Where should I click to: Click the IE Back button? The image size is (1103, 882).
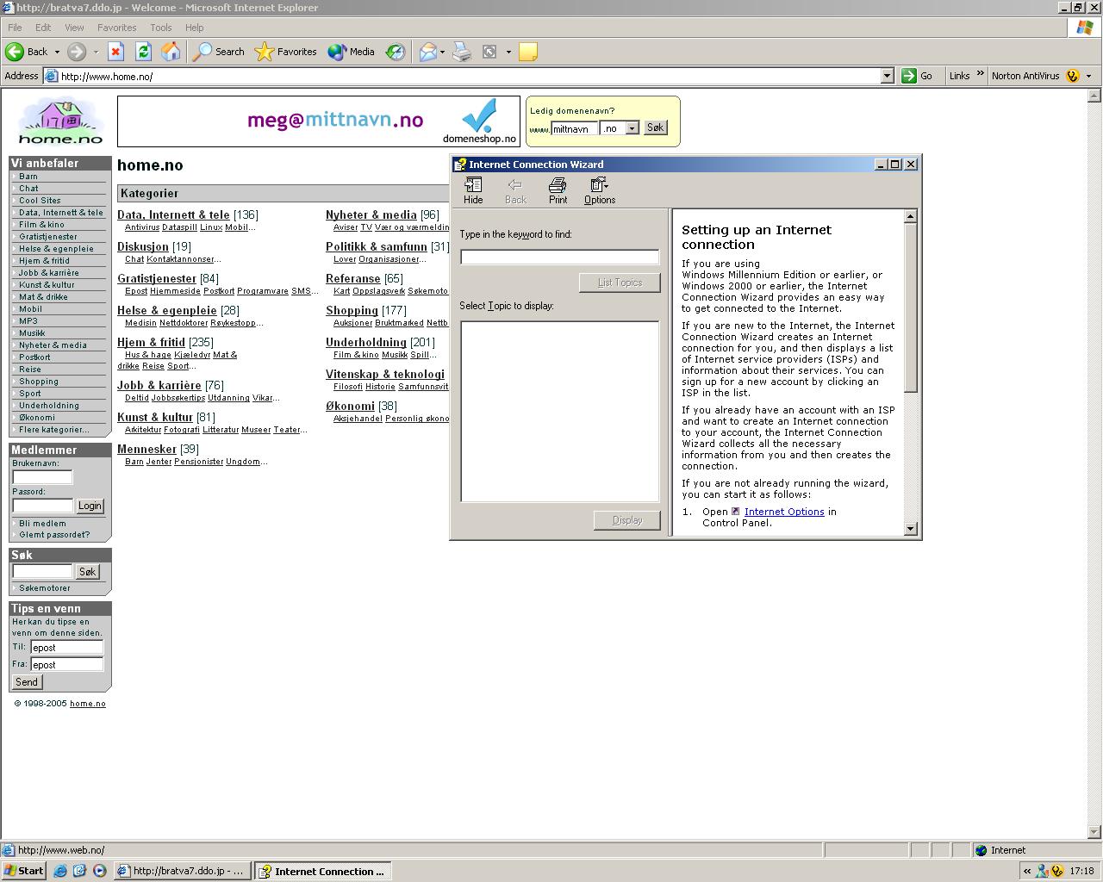click(27, 52)
